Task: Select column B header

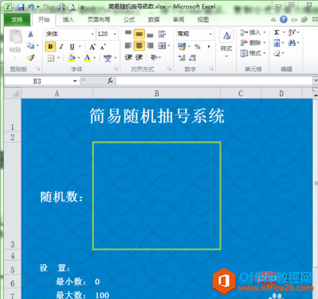Action: coord(157,94)
